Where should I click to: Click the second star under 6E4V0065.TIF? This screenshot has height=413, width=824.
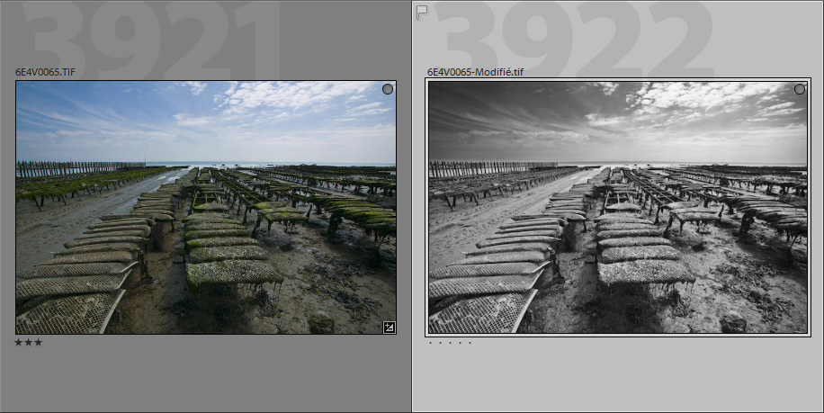(x=29, y=343)
